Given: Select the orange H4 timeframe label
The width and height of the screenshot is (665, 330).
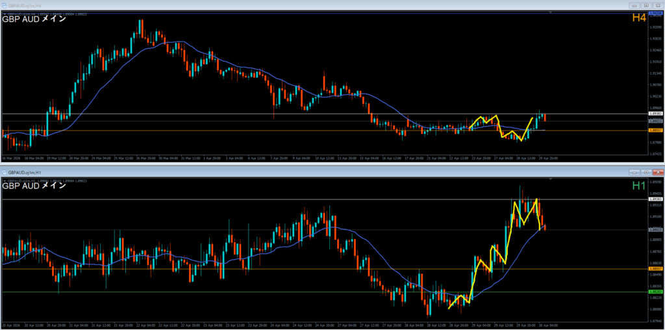Looking at the screenshot, I should [x=639, y=19].
